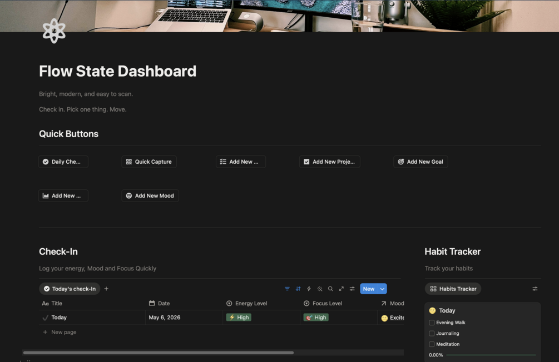
Task: Click the atom page icon
Action: point(54,31)
